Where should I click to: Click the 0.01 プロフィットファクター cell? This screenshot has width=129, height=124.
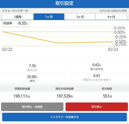click(97, 78)
